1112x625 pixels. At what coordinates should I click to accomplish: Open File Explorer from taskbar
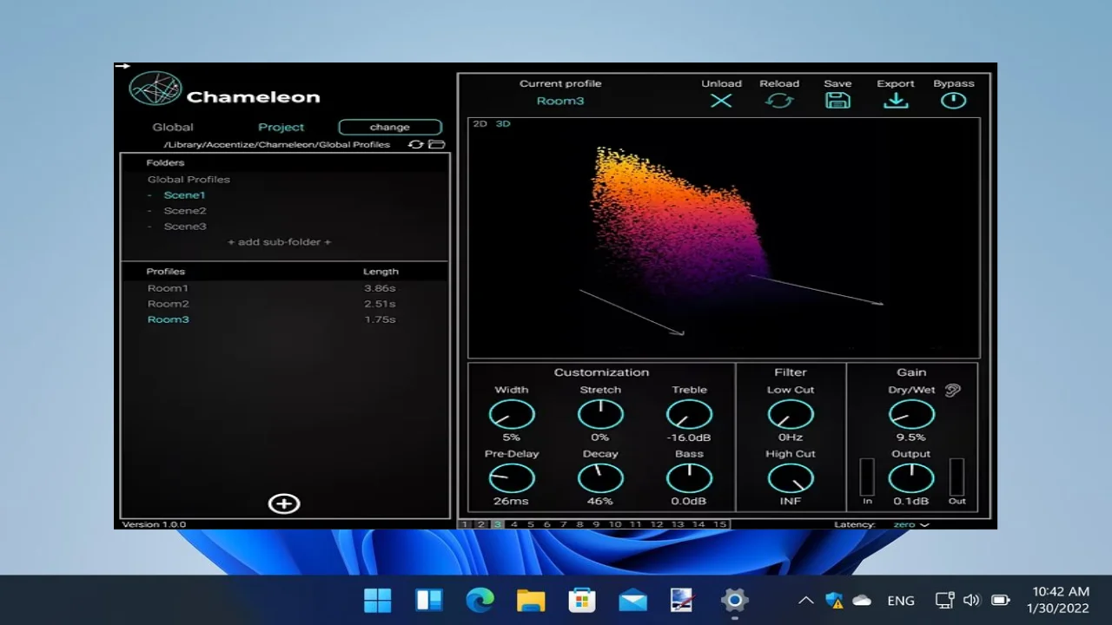pos(531,600)
